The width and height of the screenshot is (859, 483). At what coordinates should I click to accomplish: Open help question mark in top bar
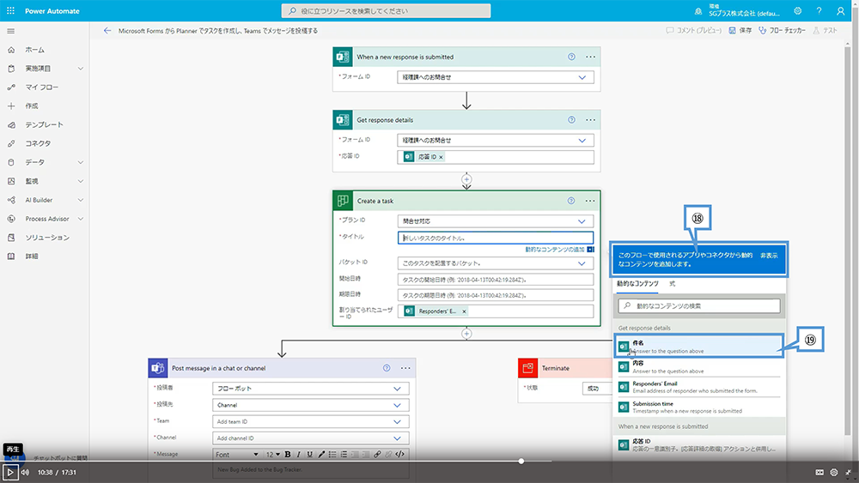tap(819, 11)
